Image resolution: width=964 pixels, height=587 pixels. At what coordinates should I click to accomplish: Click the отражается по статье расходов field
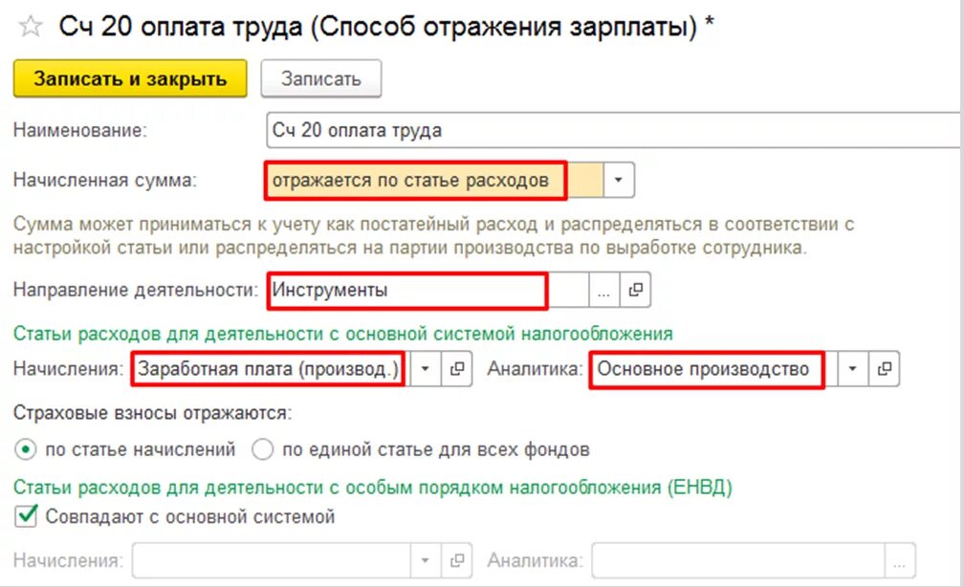(434, 180)
